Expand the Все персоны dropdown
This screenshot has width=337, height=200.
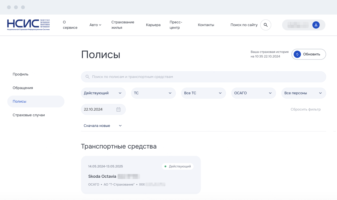pos(304,93)
